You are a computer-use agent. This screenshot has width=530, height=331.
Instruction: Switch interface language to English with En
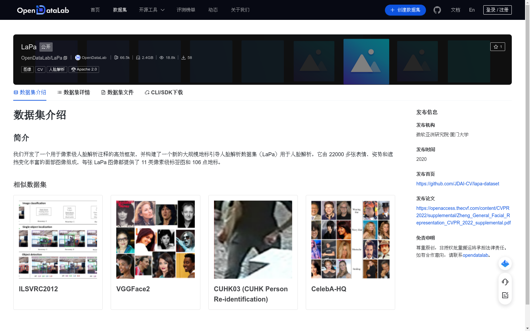click(x=472, y=10)
